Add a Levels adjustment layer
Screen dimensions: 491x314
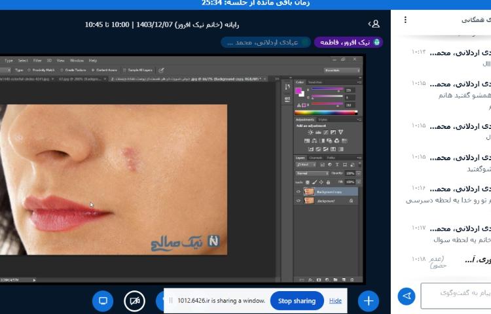[318, 132]
